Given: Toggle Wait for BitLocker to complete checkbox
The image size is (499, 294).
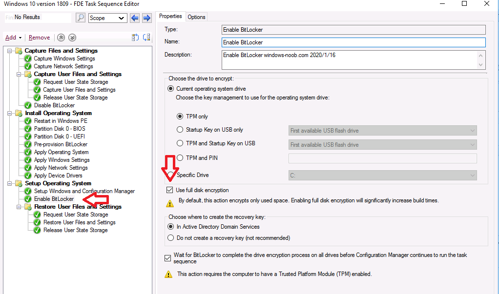Looking at the screenshot, I should (167, 258).
